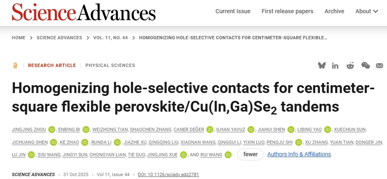
Task: Share article on Reddit
Action: 350,65
